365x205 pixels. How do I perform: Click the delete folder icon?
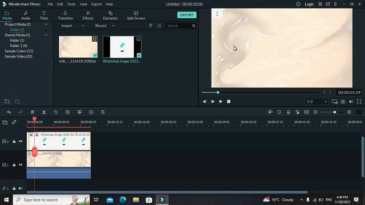coord(18,101)
